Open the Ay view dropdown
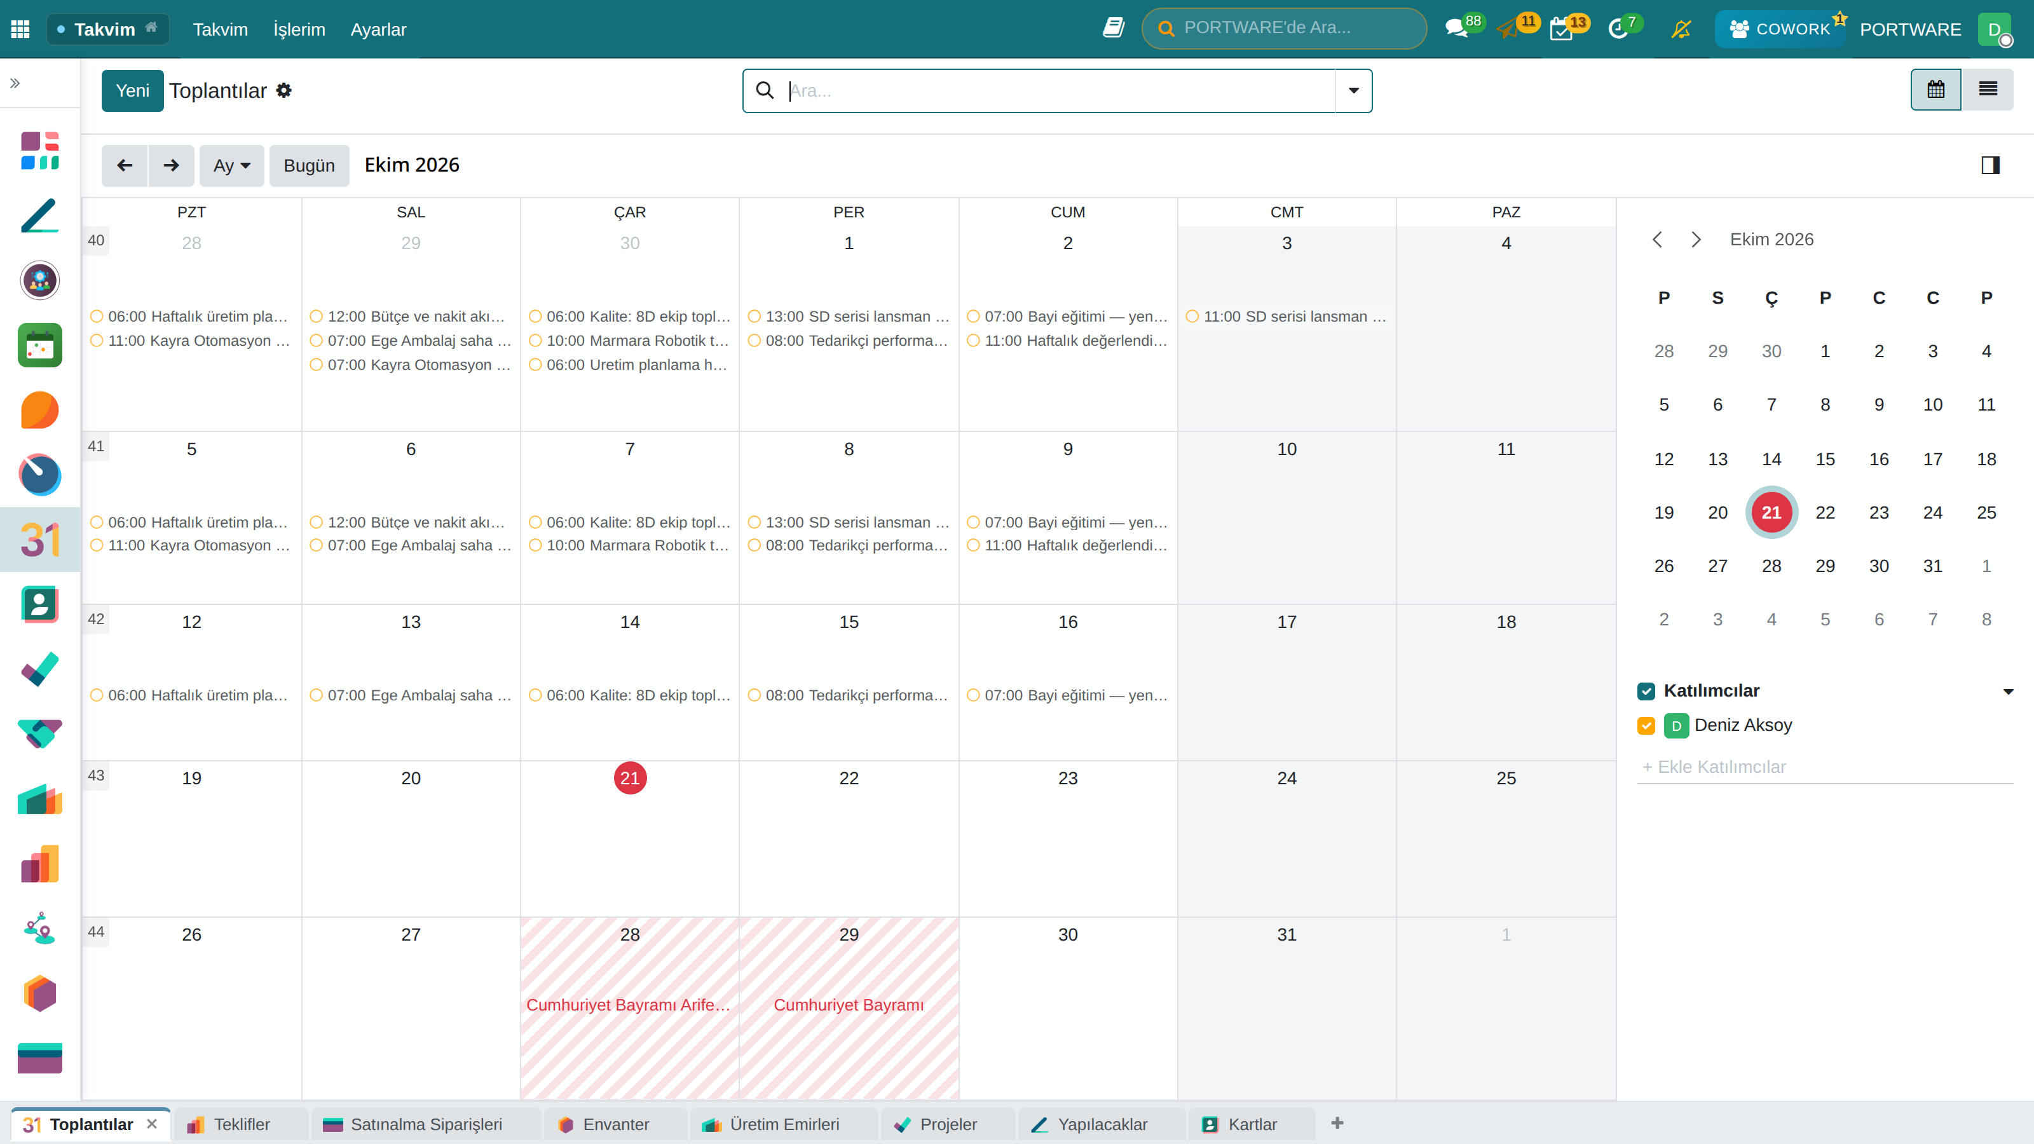 coord(231,165)
